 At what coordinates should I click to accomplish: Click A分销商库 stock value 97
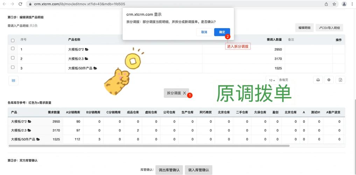(x=78, y=131)
